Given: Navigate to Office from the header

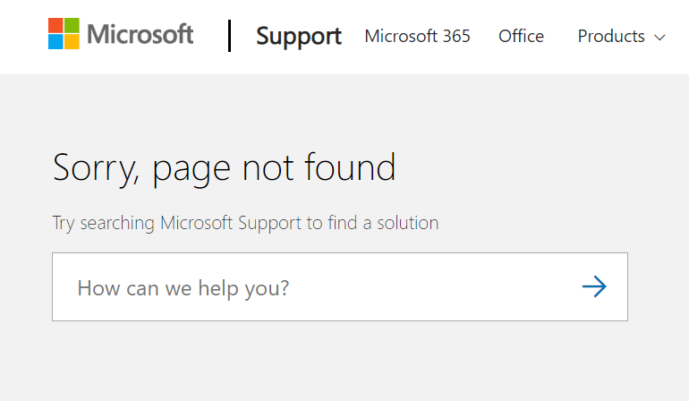Looking at the screenshot, I should [x=521, y=36].
